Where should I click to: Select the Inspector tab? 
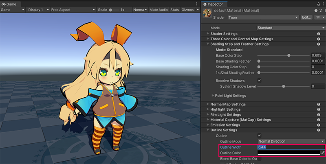[x=214, y=4]
